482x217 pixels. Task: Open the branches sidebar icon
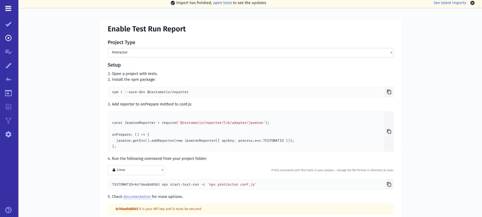tap(8, 120)
